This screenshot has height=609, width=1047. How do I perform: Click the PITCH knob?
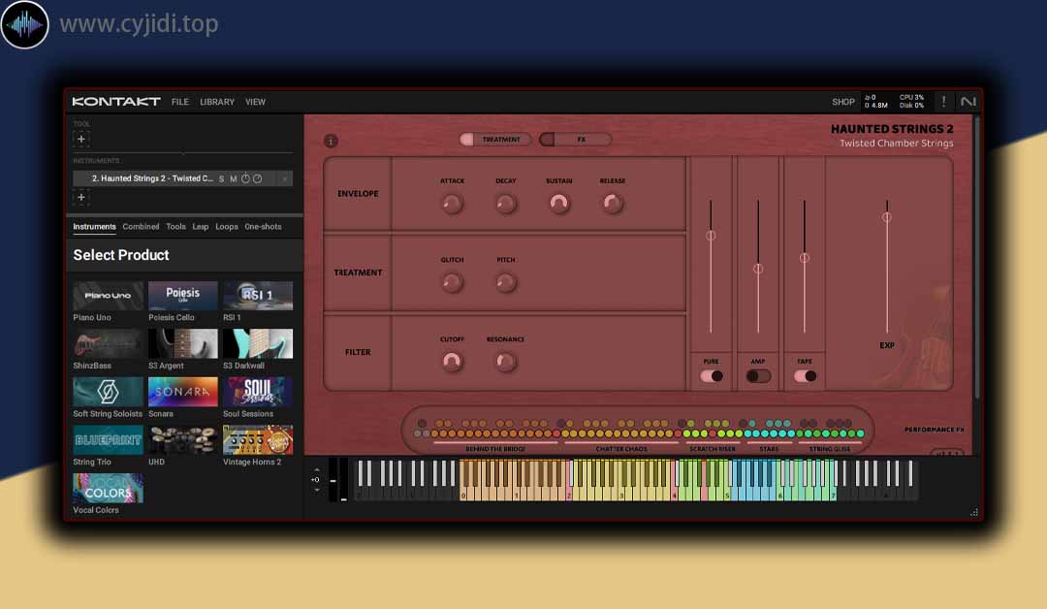tap(505, 282)
